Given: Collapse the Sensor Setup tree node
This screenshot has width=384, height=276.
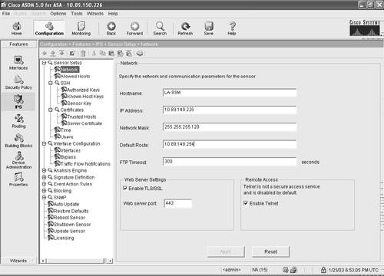Looking at the screenshot, I should [x=44, y=63].
